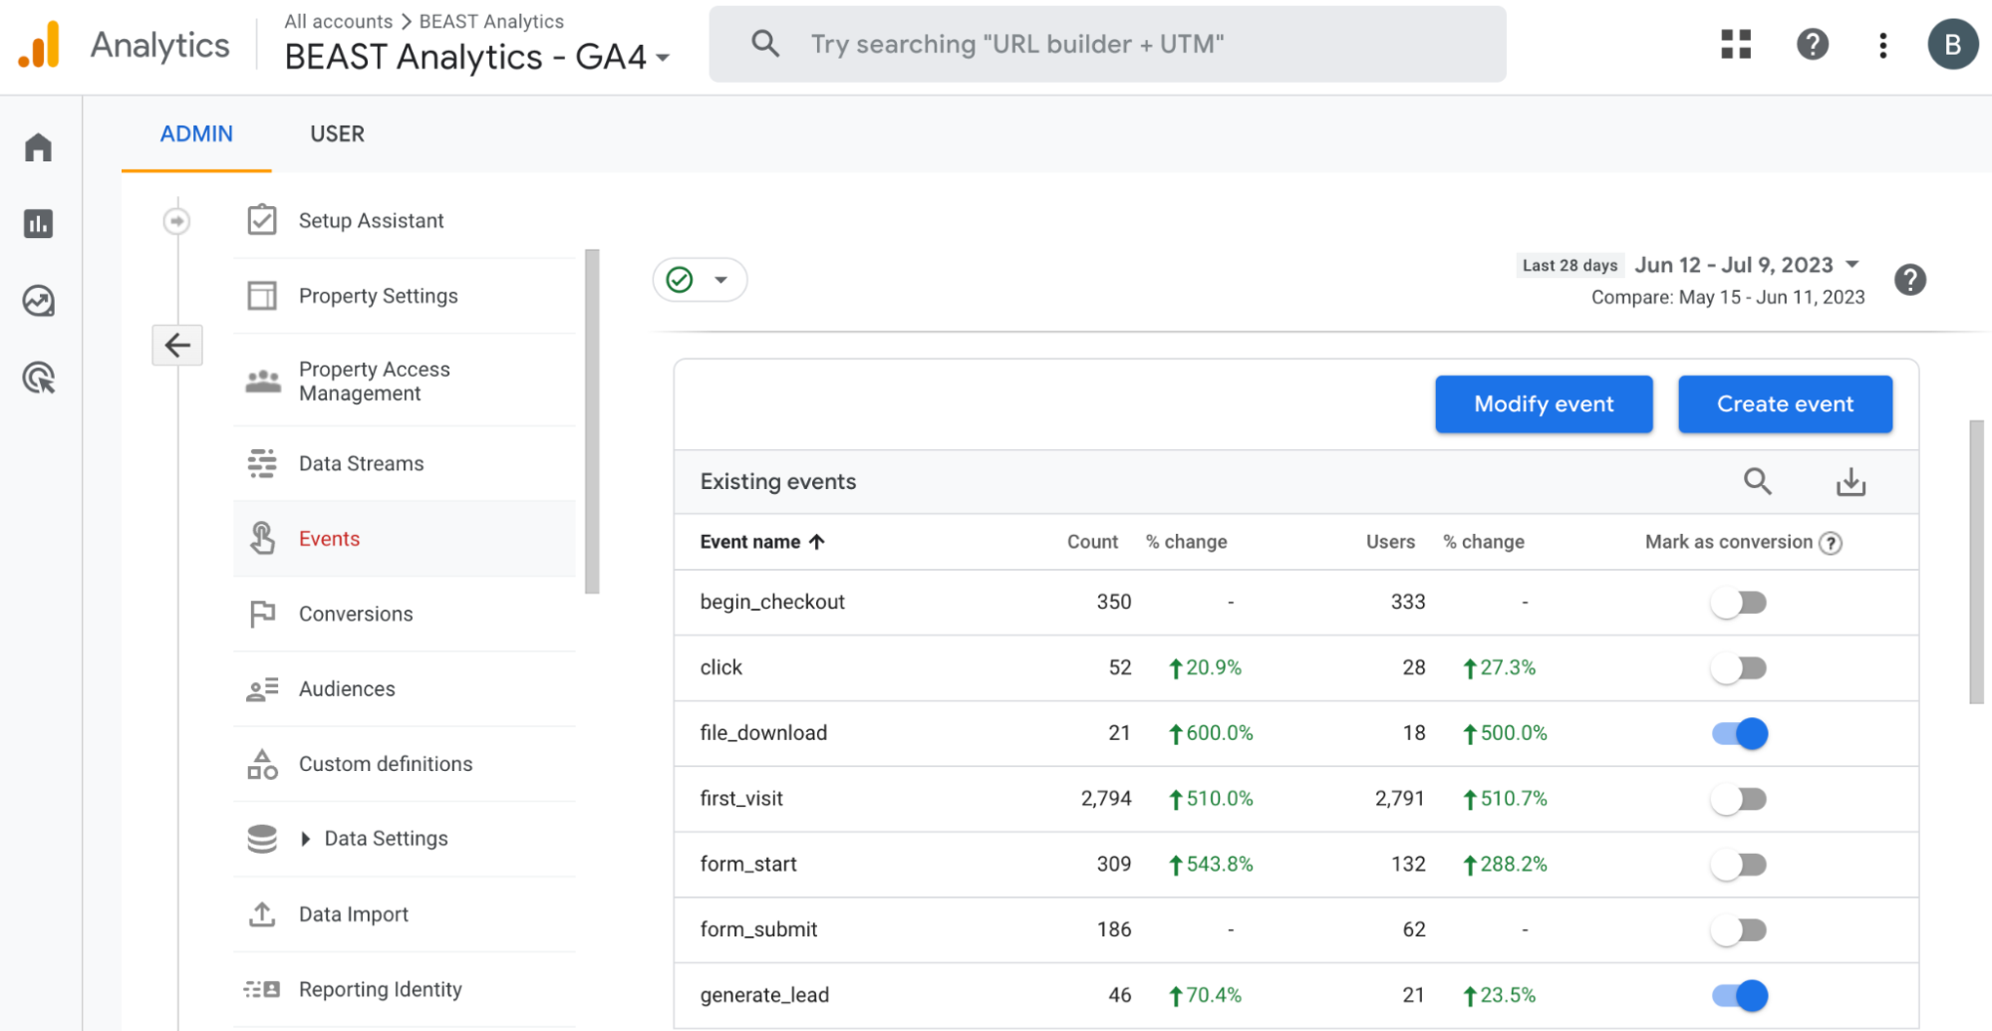Open the Advertising icon in left sidebar
Viewport: 1992px width, 1031px height.
[39, 379]
